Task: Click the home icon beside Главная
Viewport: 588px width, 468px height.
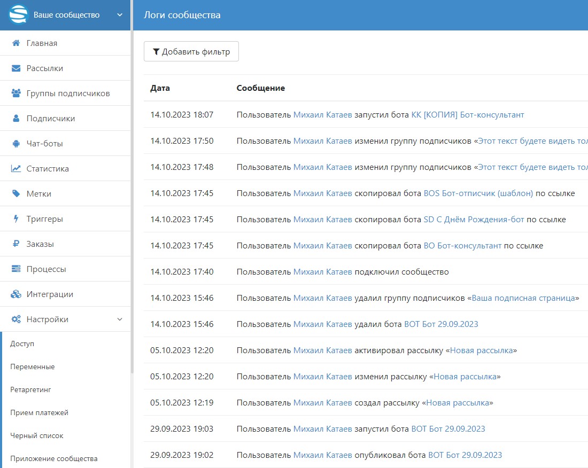Action: tap(16, 43)
